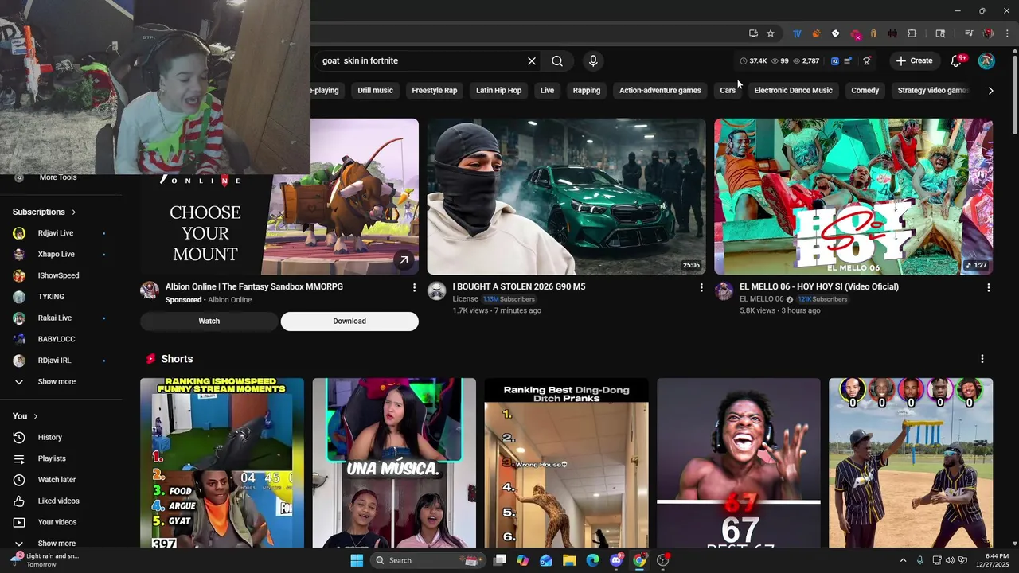Image resolution: width=1019 pixels, height=573 pixels.
Task: Open Liked videos in the sidebar
Action: click(59, 501)
